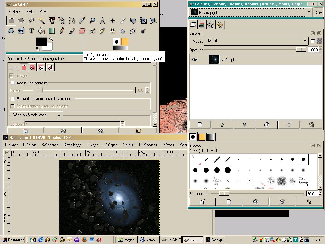Set selection mode to replace current selection
The width and height of the screenshot is (325, 244).
(x=24, y=67)
